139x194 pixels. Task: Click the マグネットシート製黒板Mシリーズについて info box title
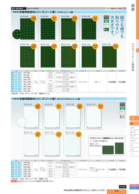pyautogui.click(x=107, y=138)
